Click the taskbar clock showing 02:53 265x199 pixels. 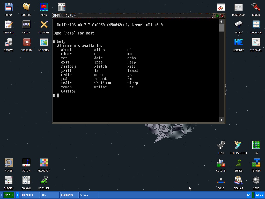[259, 195]
